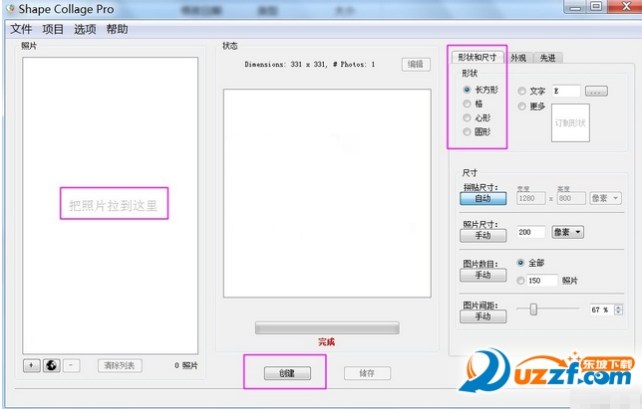Click the photo spacing slider handle
The image size is (642, 409).
(533, 309)
